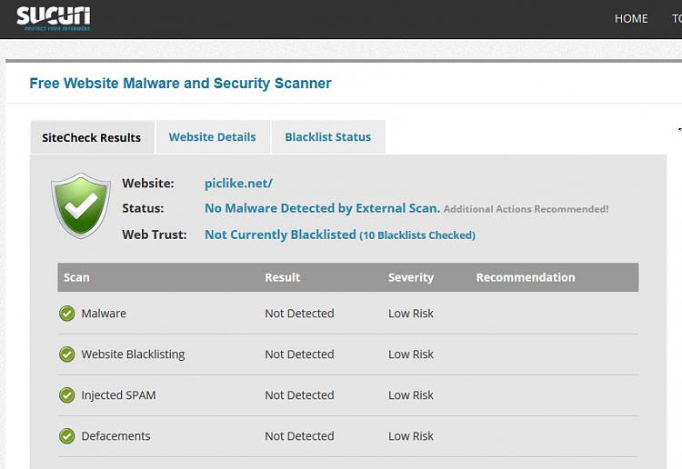Image resolution: width=682 pixels, height=469 pixels.
Task: Click the Not Currently Blacklisted link
Action: coord(281,234)
